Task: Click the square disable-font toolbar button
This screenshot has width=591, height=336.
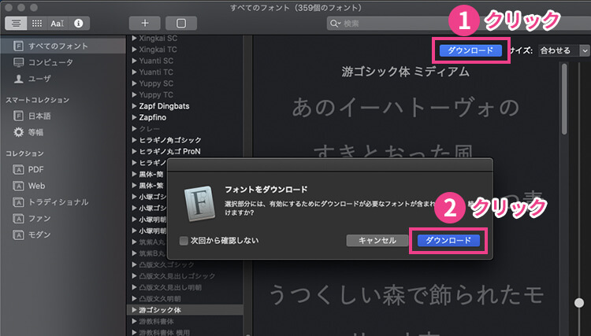Action: pyautogui.click(x=180, y=23)
